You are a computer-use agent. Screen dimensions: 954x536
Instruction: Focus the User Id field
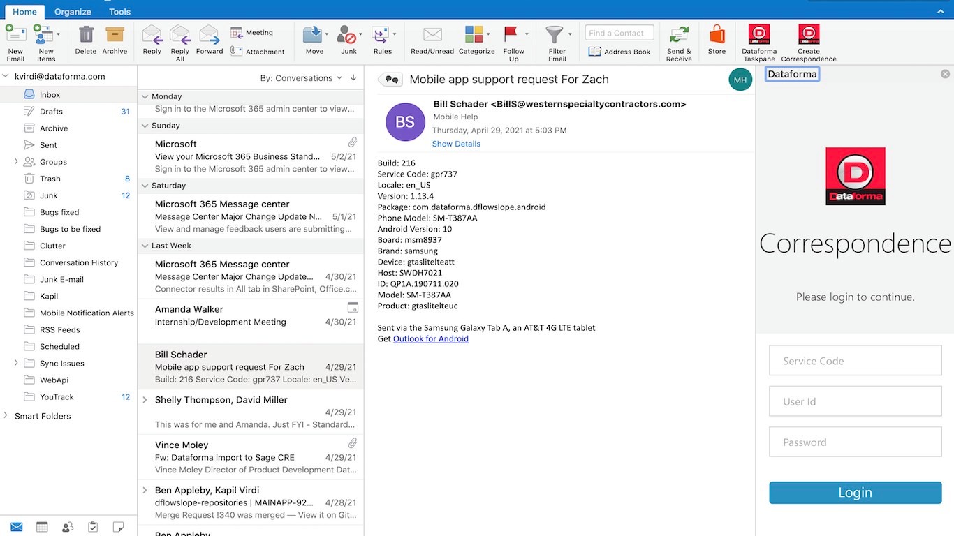click(x=856, y=401)
